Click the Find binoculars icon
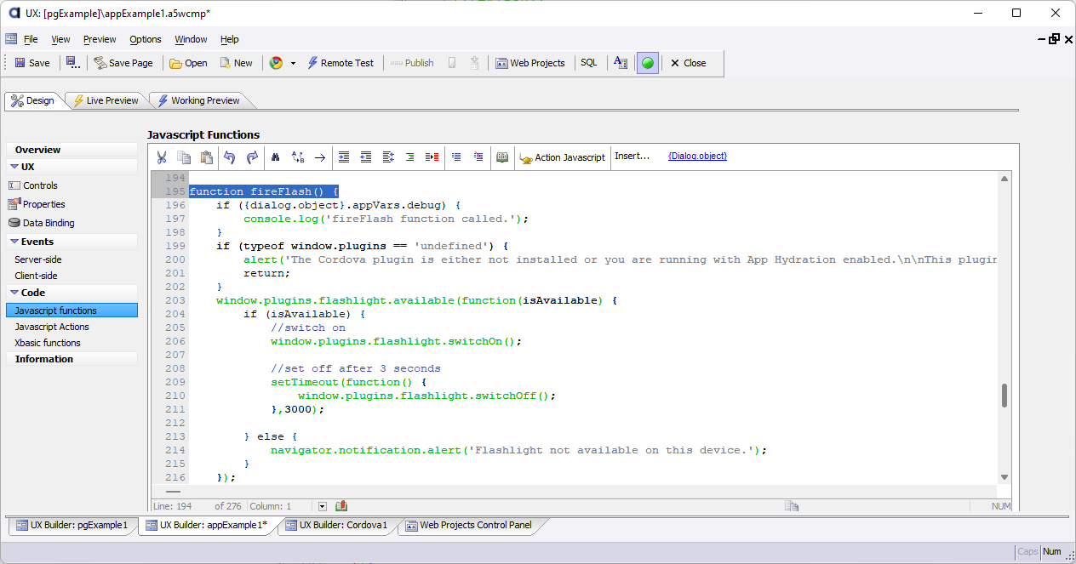The image size is (1076, 564). coord(276,157)
